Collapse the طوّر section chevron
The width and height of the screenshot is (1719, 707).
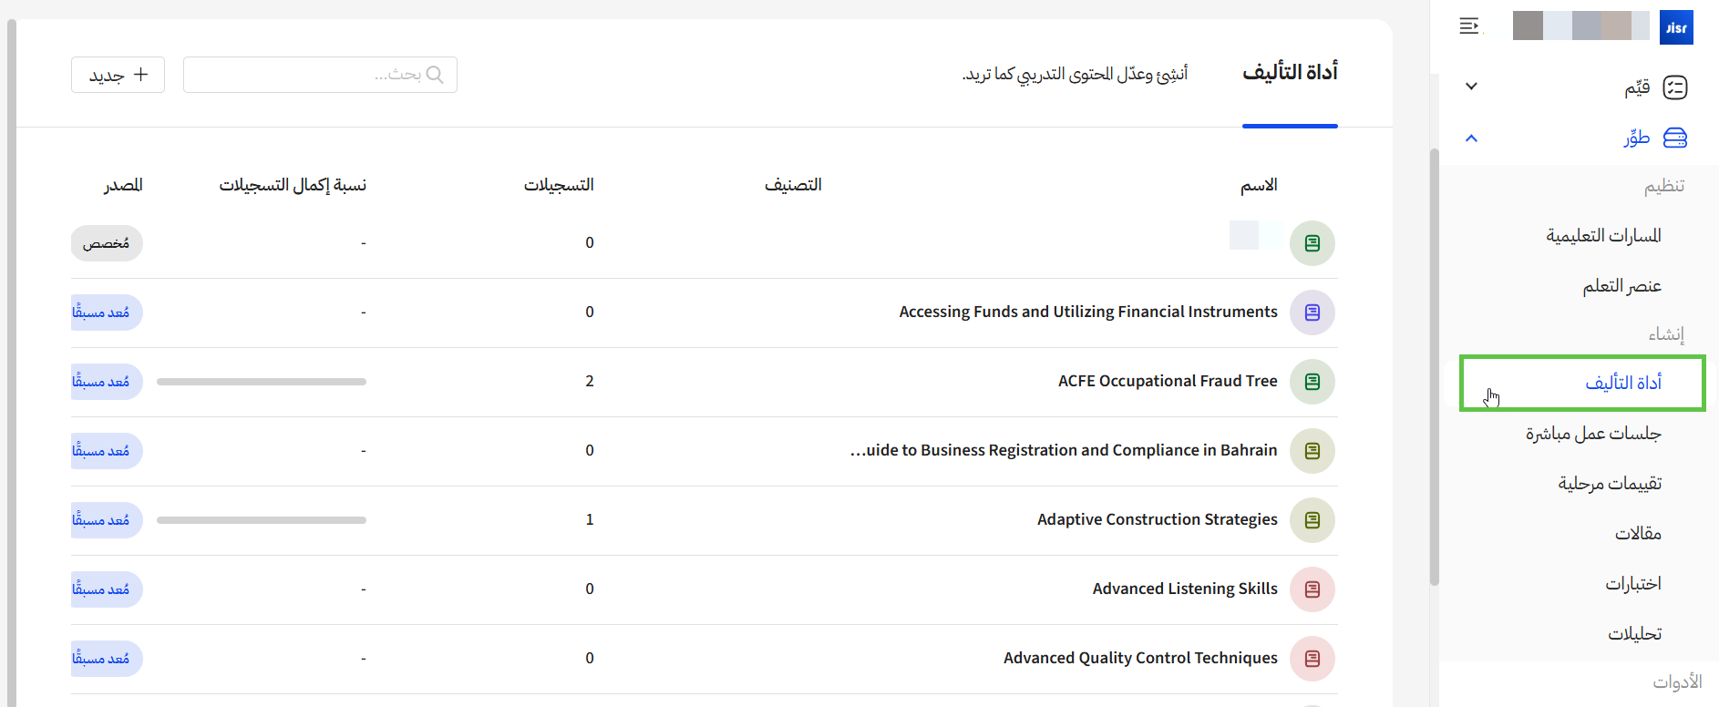(x=1471, y=138)
